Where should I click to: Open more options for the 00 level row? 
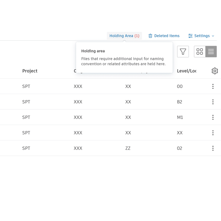coord(213,86)
